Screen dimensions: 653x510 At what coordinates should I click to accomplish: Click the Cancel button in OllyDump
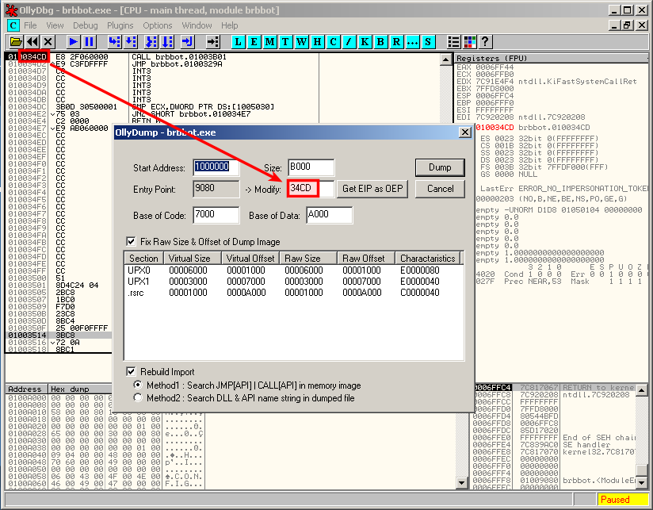click(x=440, y=189)
